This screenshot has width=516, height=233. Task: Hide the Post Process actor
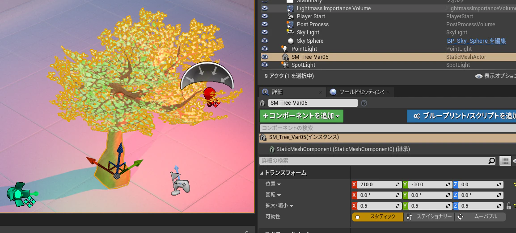(x=265, y=25)
